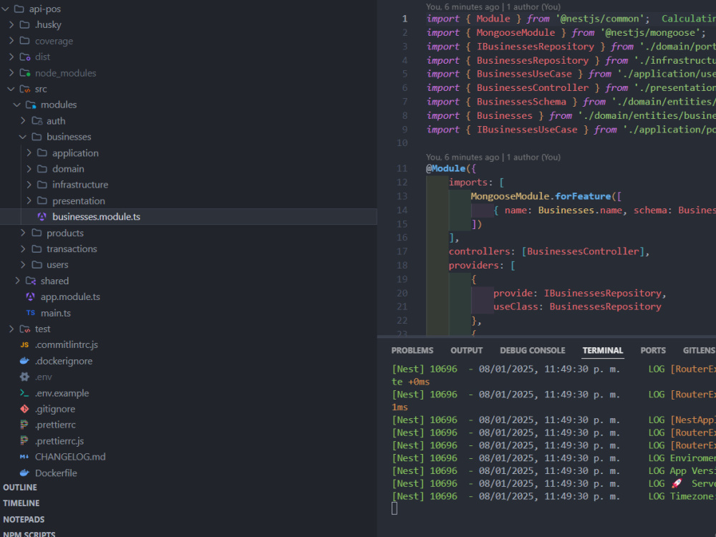Click the api-pos folder icon
Viewport: 716px width, 537px height.
point(19,9)
